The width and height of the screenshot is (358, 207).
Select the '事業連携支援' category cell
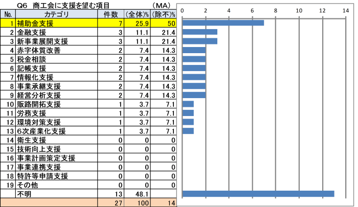pos(57,167)
